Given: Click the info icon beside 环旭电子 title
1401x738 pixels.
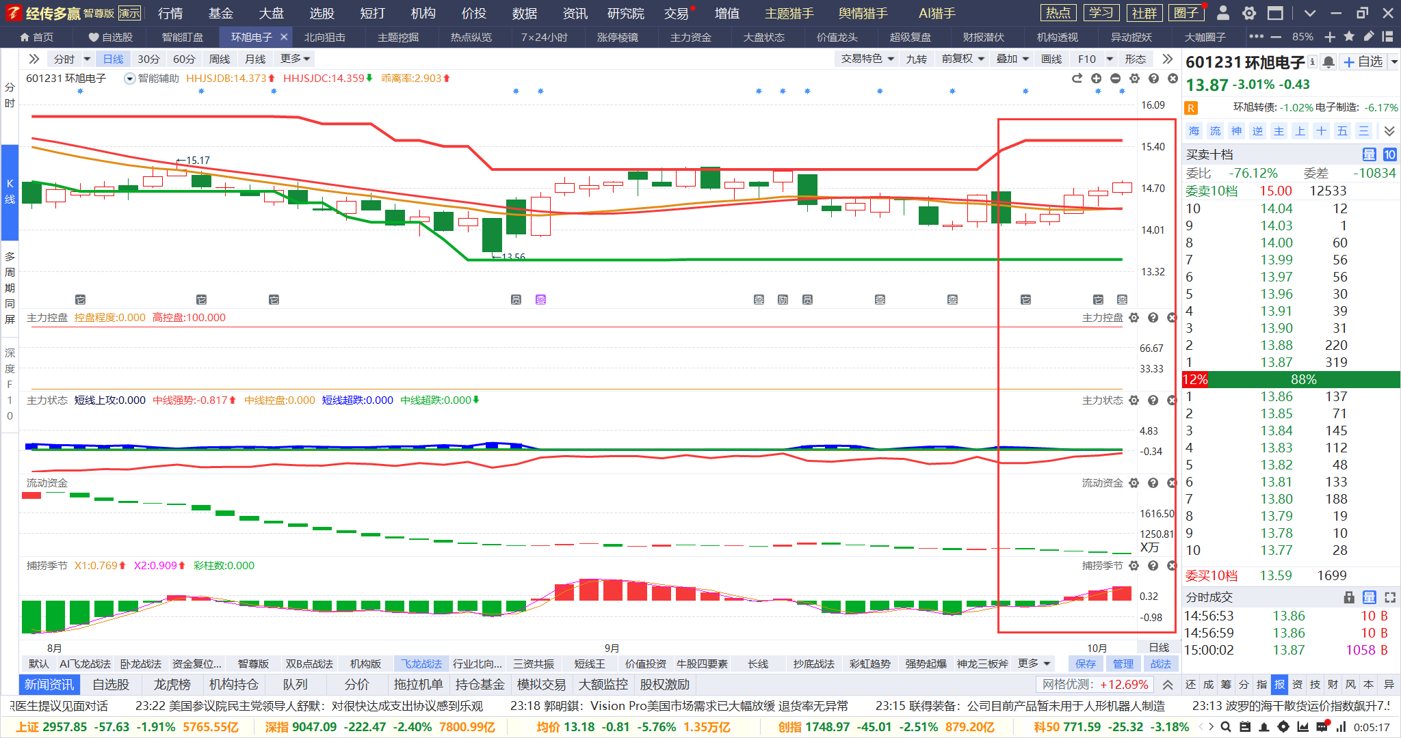Looking at the screenshot, I should (x=1312, y=61).
